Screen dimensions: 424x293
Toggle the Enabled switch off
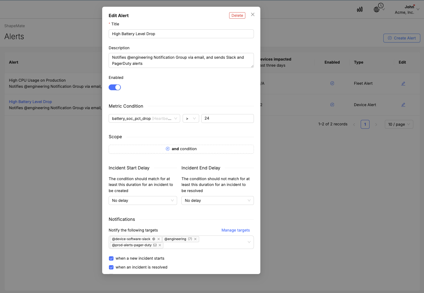coord(115,87)
